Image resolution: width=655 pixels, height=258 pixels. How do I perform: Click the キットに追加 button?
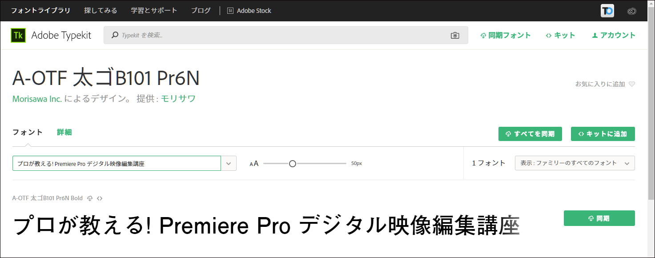603,134
